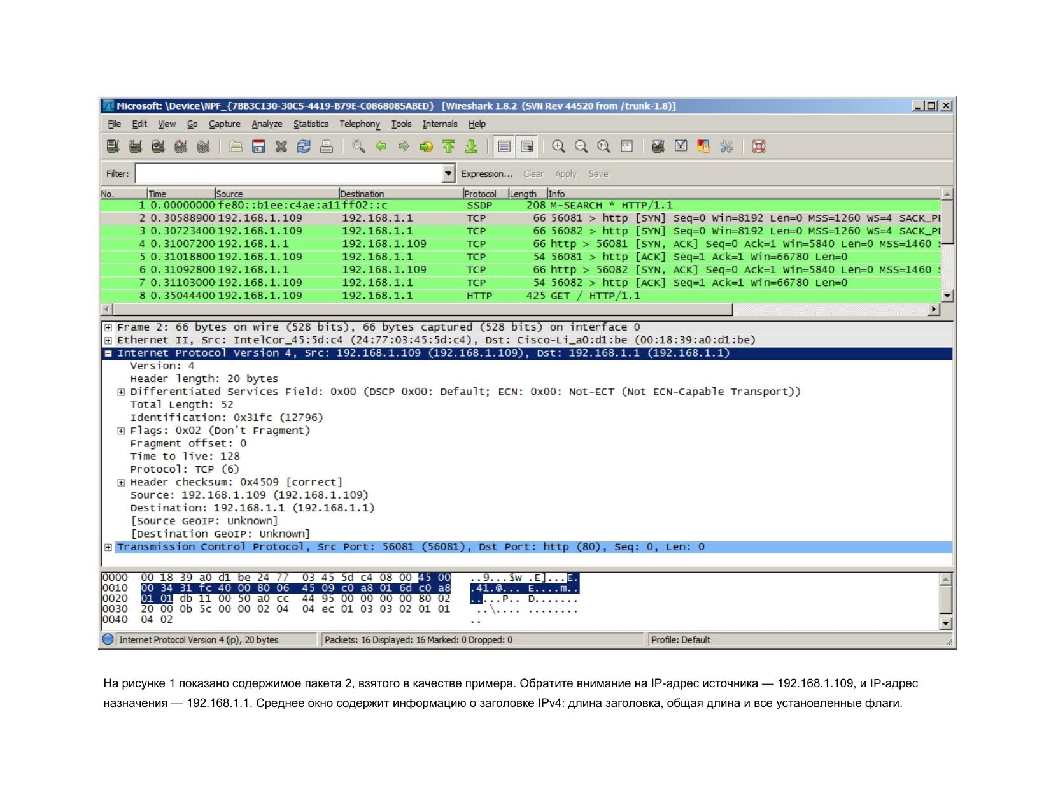Open the Analyze menu

pyautogui.click(x=267, y=124)
